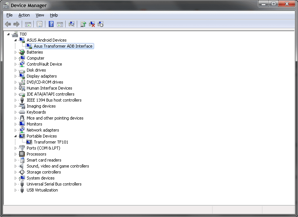Screen dimensions: 298x217
Task: Click the Transformer TF101 device icon
Action: pyautogui.click(x=29, y=142)
